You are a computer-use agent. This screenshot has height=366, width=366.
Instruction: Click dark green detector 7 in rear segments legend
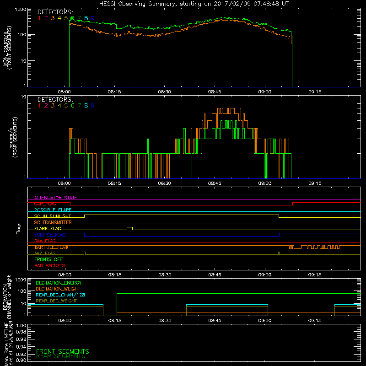tap(79, 106)
